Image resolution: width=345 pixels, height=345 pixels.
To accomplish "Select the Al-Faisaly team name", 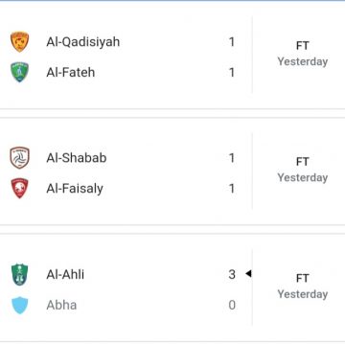I will point(75,189).
